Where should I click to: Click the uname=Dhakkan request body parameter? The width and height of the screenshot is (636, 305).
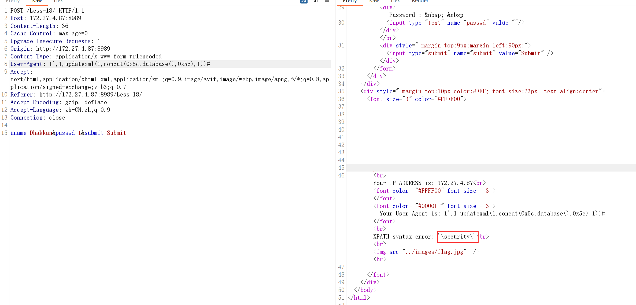(x=31, y=133)
